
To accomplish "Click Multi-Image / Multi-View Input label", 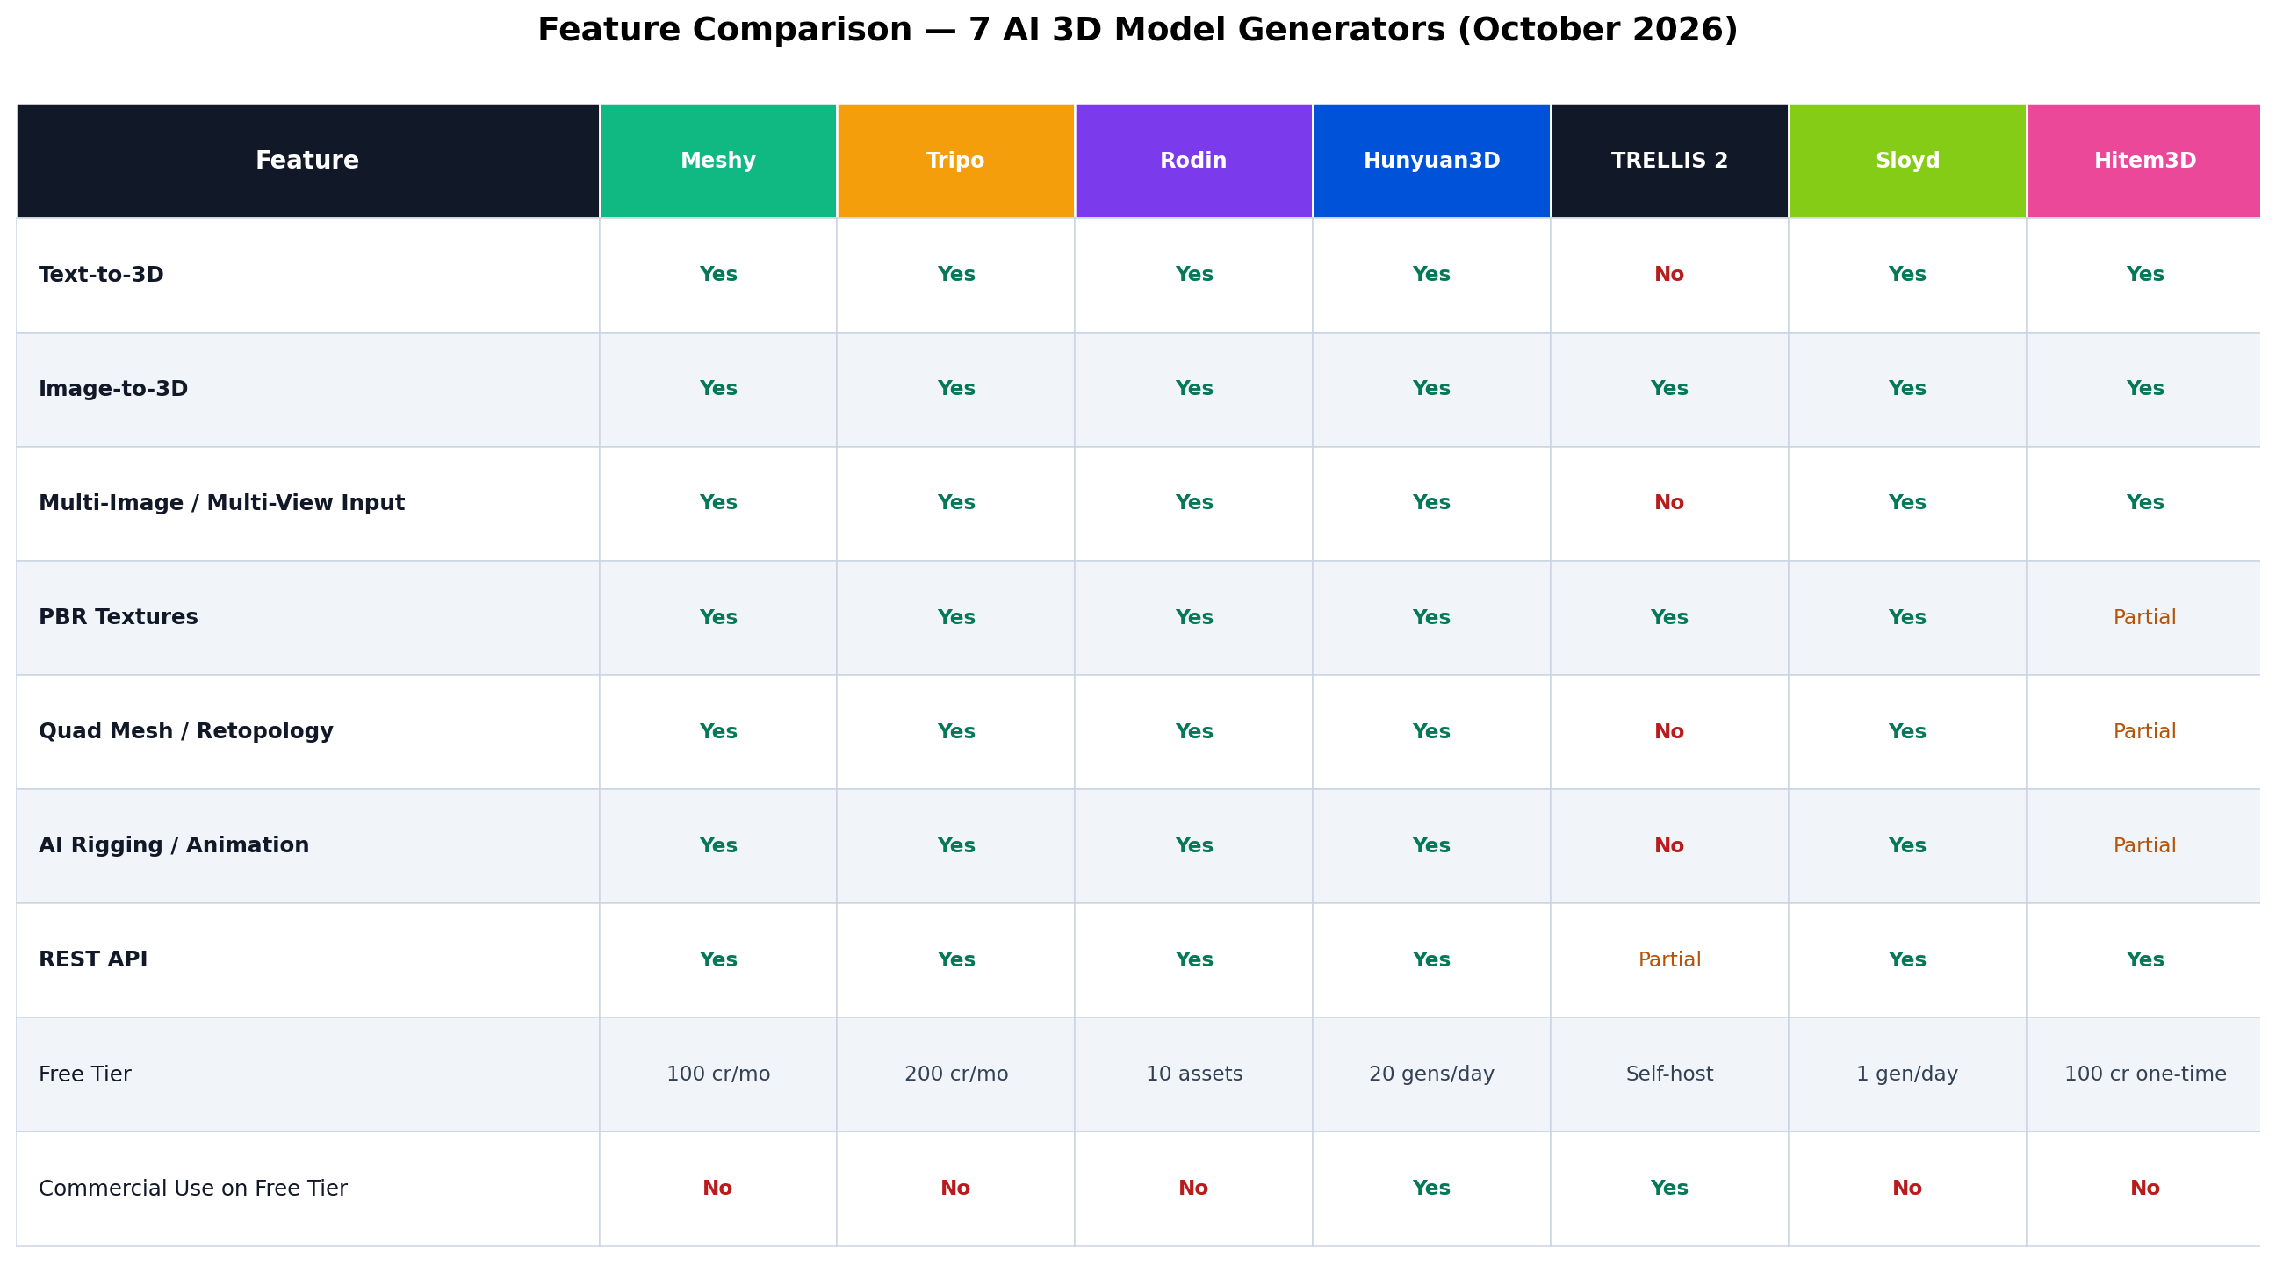I will [x=222, y=503].
